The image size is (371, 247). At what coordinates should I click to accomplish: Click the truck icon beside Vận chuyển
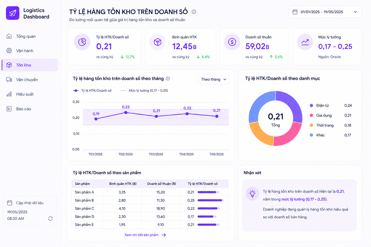[9, 80]
